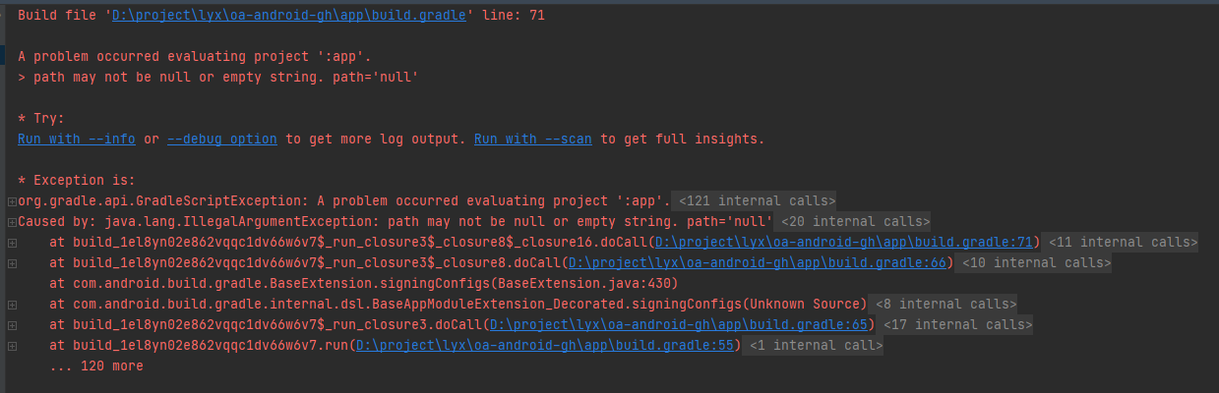Expand the plus icon beside the GradleScriptException line
This screenshot has width=1219, height=393.
11,201
